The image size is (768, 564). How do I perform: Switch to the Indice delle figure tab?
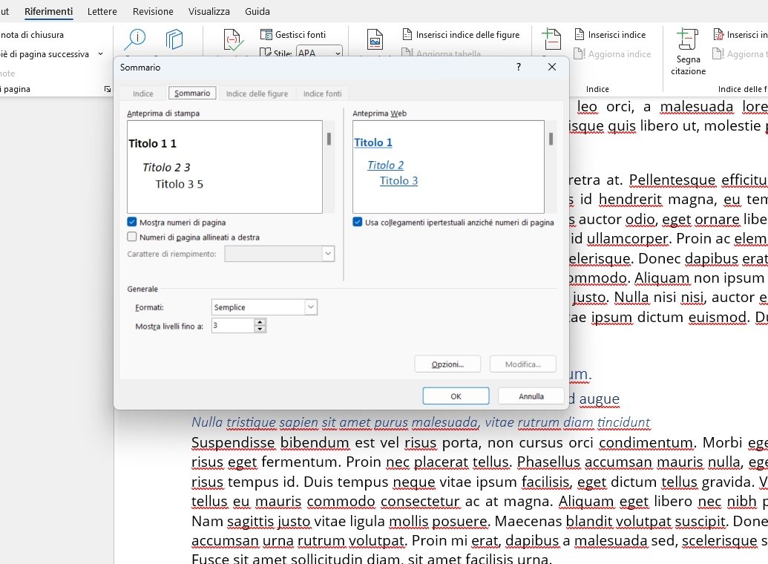click(257, 94)
